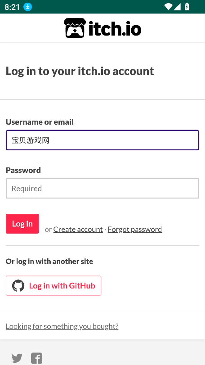This screenshot has width=205, height=365.
Task: Tap the battery charging icon
Action: pos(187,7)
